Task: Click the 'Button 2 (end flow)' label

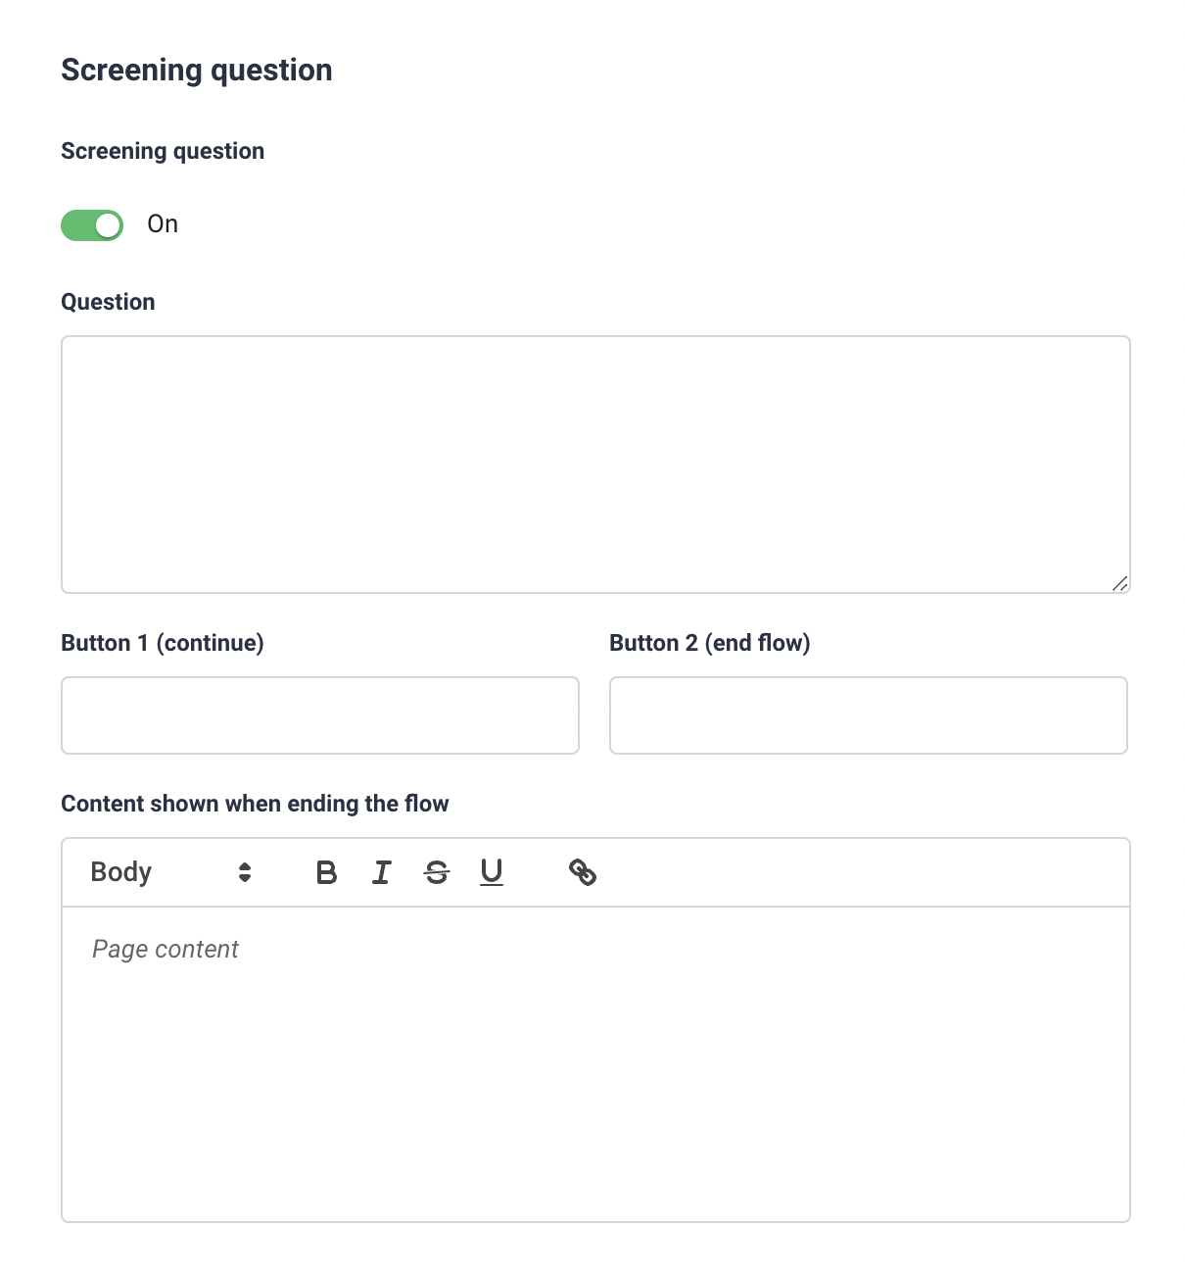Action: 710,643
